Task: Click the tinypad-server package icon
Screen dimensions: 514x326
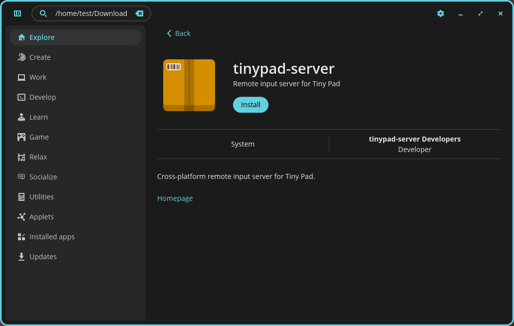Action: pos(189,85)
